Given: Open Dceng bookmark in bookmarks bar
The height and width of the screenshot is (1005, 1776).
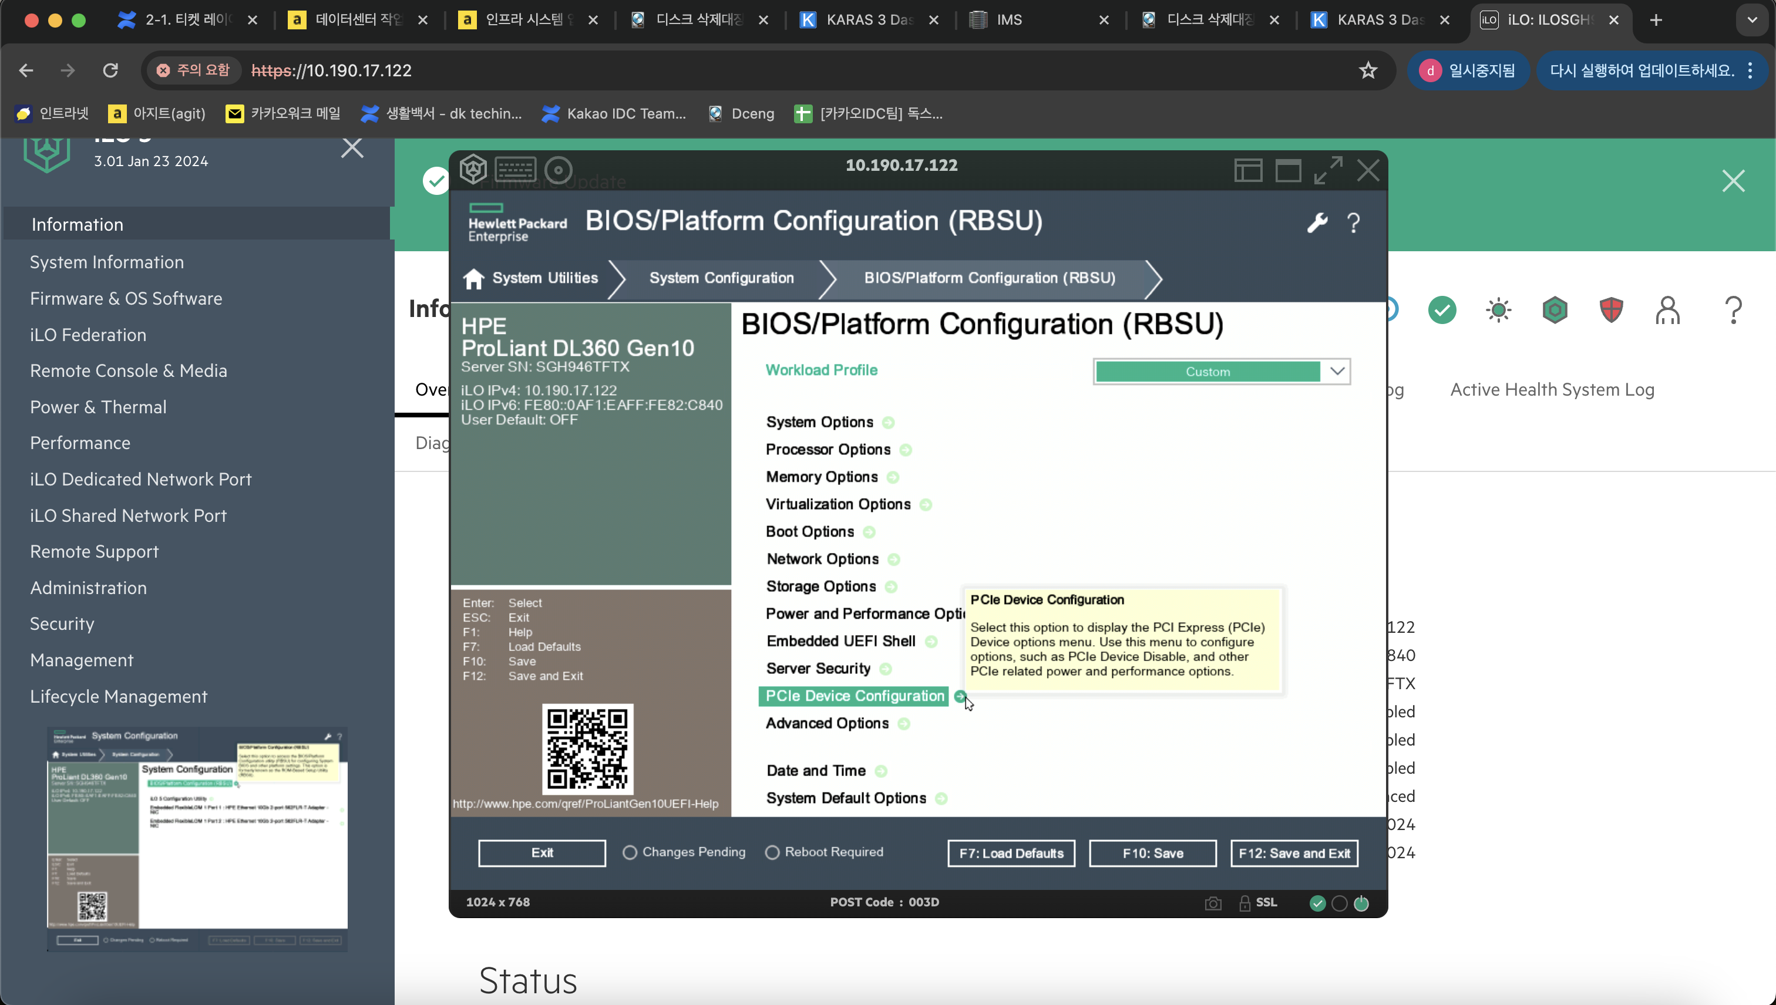Looking at the screenshot, I should click(x=742, y=113).
